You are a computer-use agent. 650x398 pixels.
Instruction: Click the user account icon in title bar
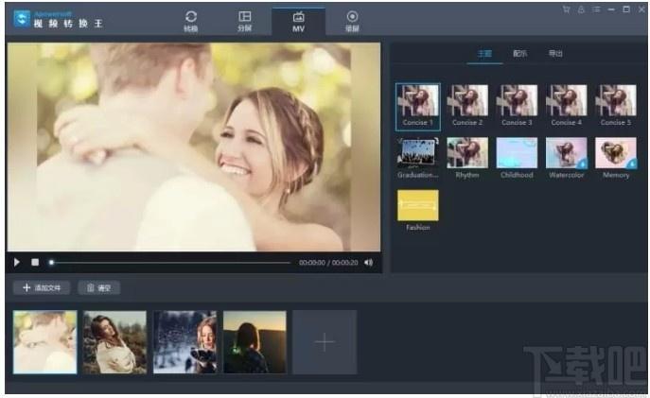tap(581, 9)
